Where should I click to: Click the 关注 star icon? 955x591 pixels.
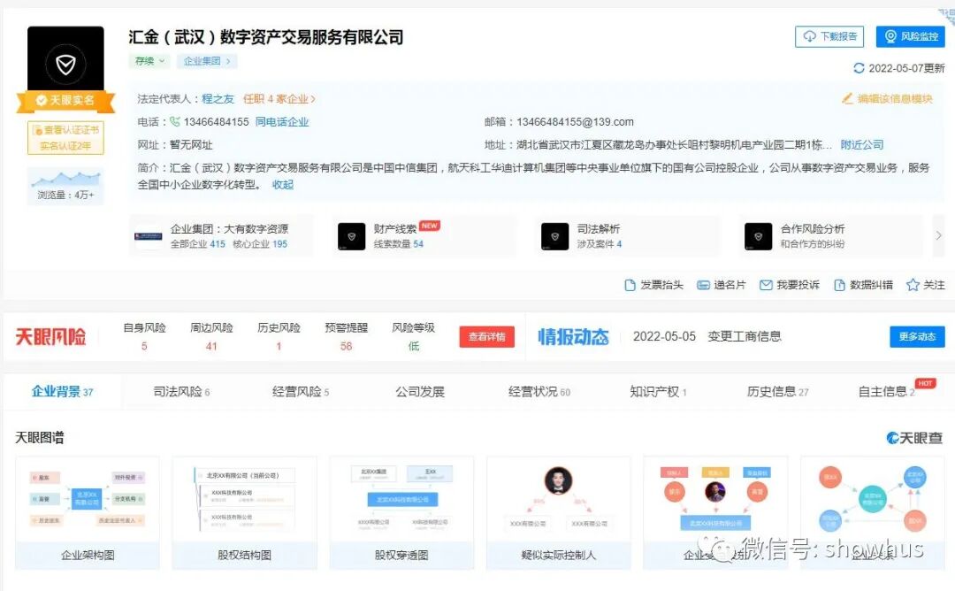tap(913, 285)
